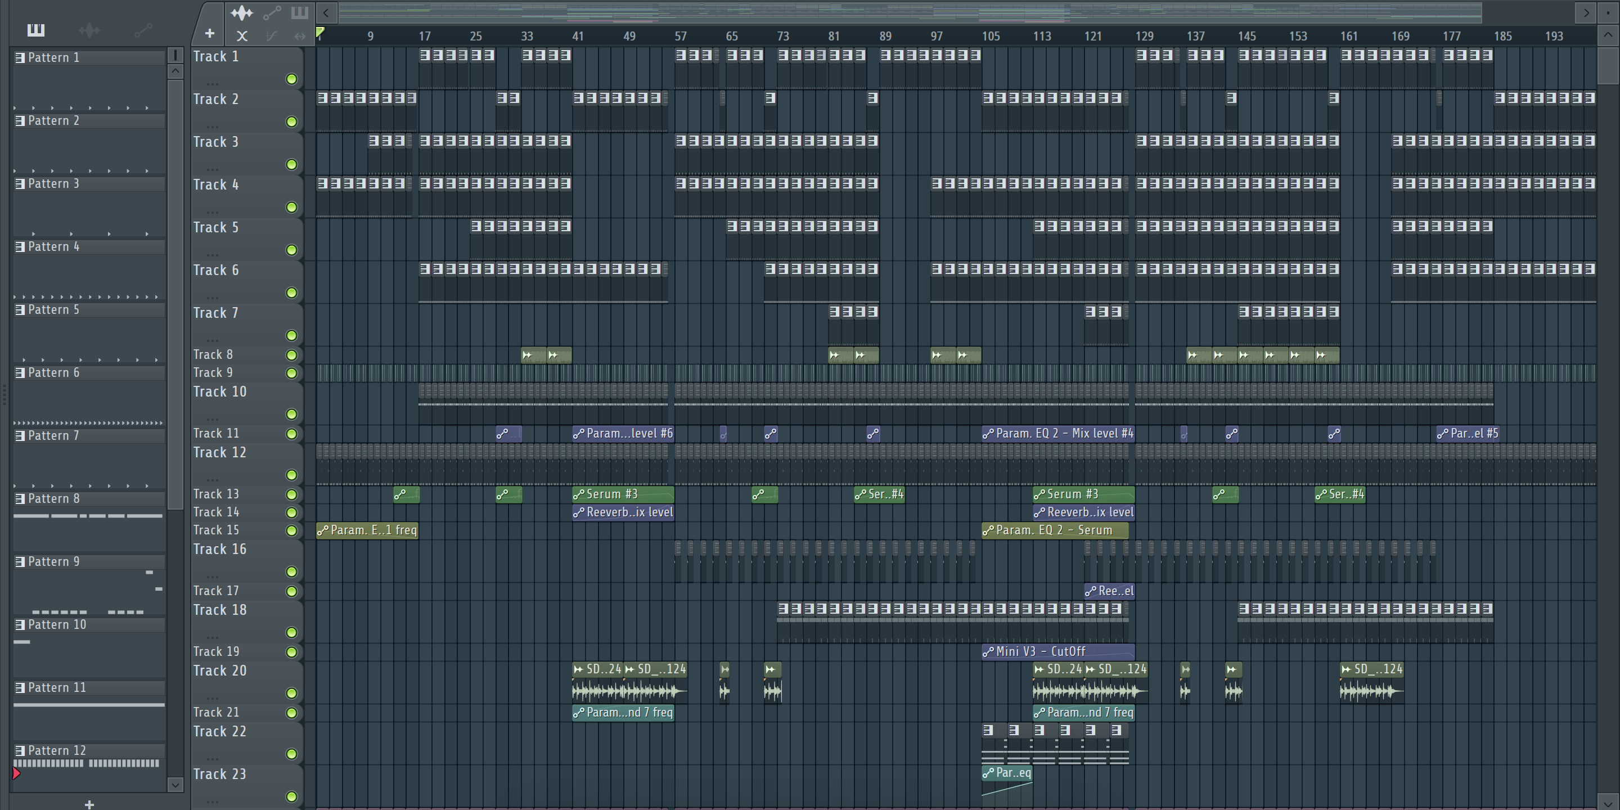1620x810 pixels.
Task: Click the picker panel scroll up arrow
Action: (x=175, y=71)
